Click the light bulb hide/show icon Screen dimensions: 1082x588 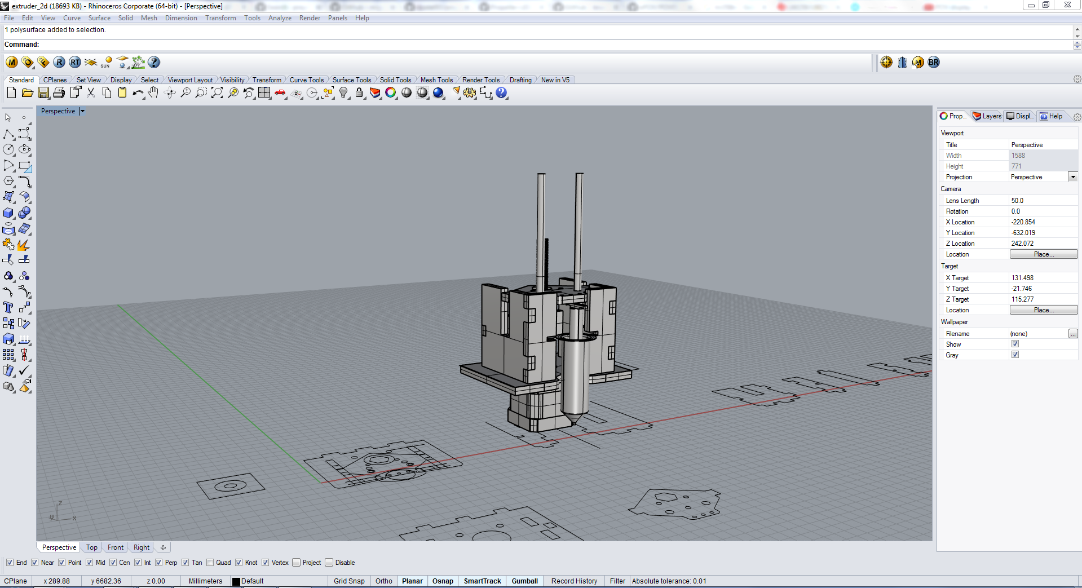(343, 93)
